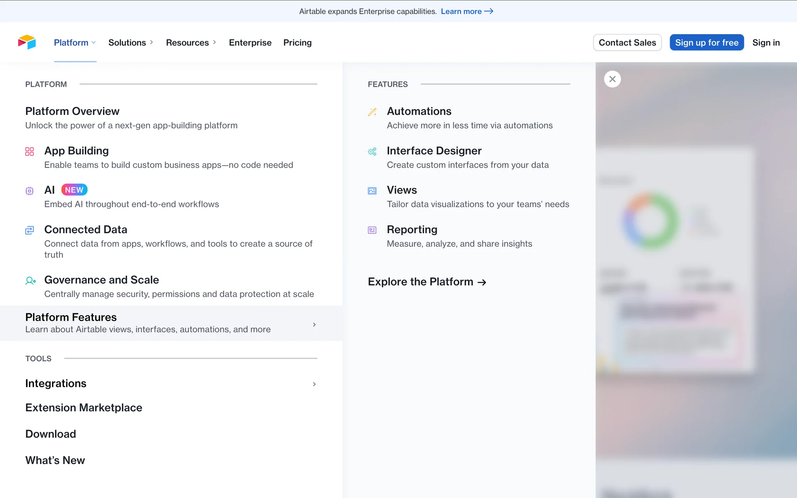Click the Interface Designer icon
The image size is (797, 498).
point(372,151)
